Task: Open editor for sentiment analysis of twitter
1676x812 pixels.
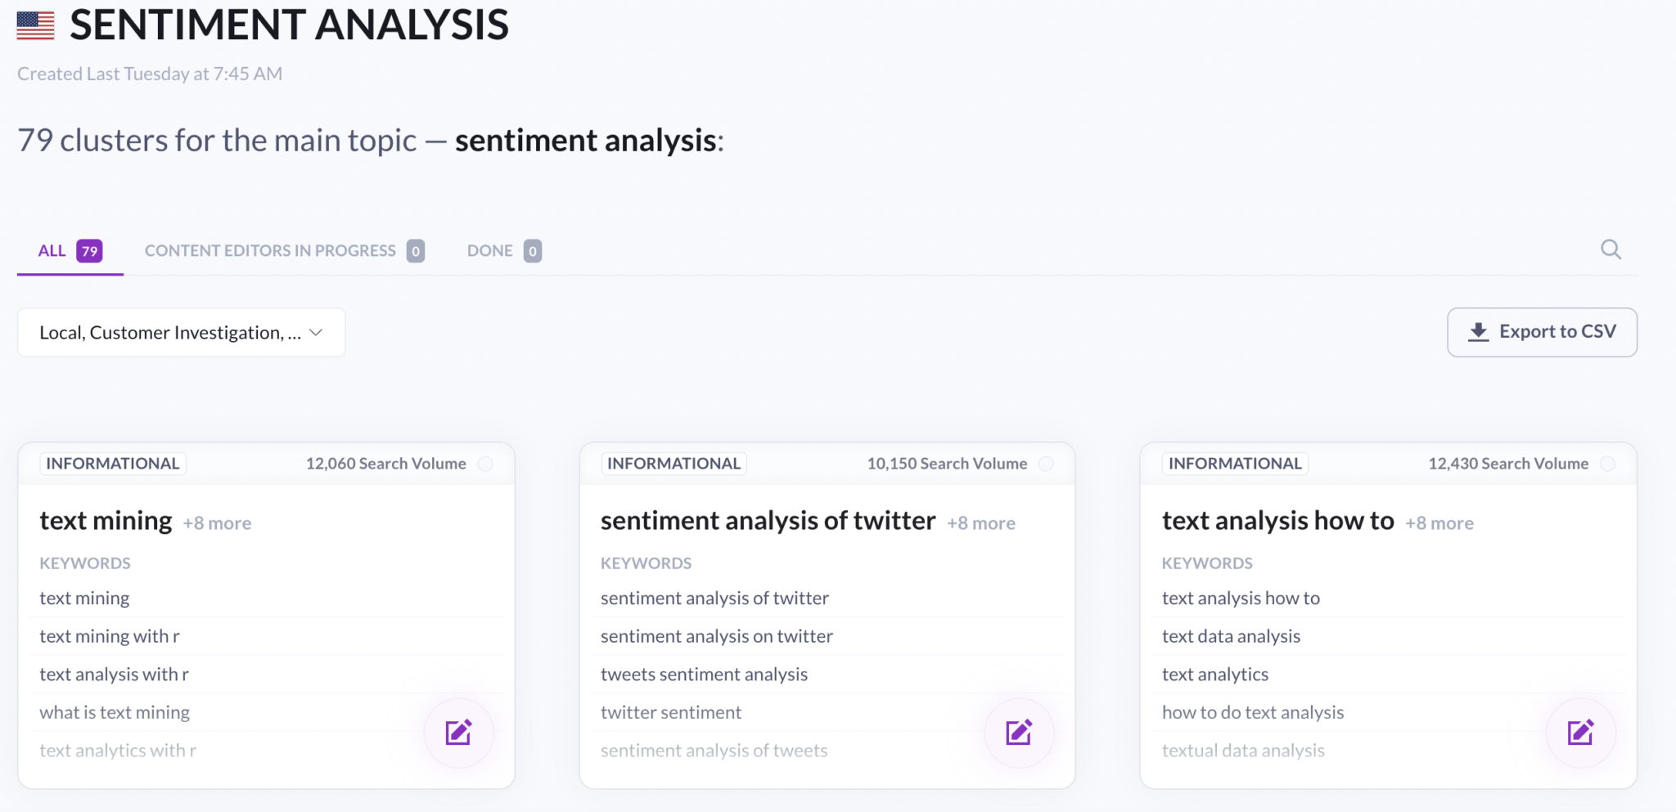Action: tap(1019, 732)
